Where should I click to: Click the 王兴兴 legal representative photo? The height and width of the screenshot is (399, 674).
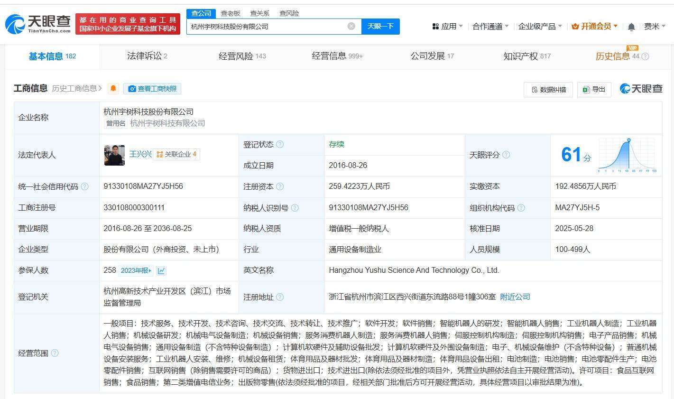(x=114, y=155)
